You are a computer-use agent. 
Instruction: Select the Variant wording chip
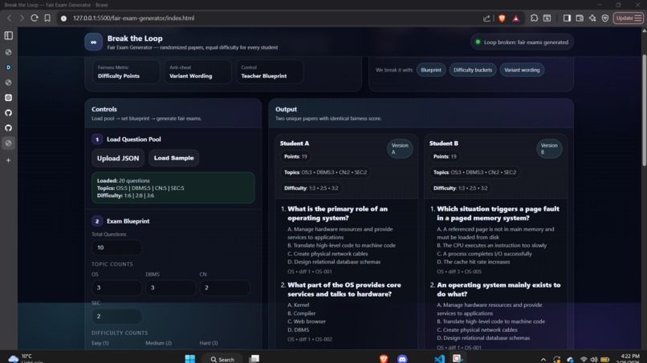click(522, 70)
